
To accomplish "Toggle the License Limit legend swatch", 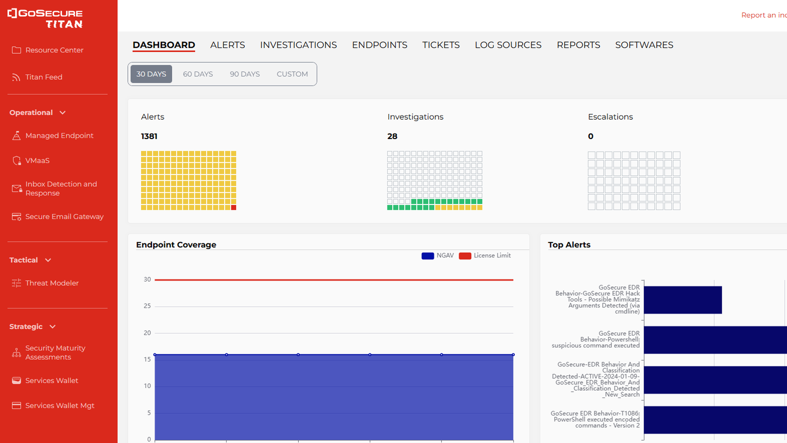I will coord(465,256).
